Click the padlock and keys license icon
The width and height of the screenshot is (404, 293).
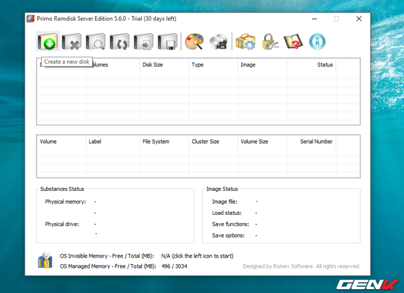click(x=270, y=42)
